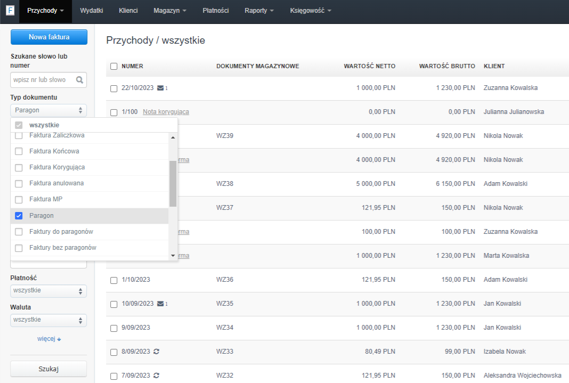This screenshot has height=383, width=569.
Task: Check the row for invoice 9/09/2023
Action: click(x=114, y=328)
